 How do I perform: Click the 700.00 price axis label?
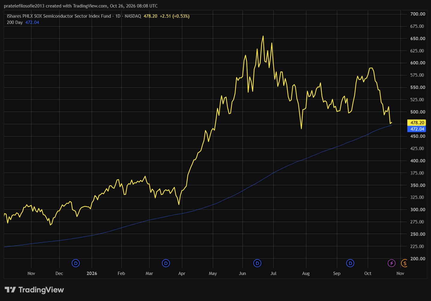point(418,14)
